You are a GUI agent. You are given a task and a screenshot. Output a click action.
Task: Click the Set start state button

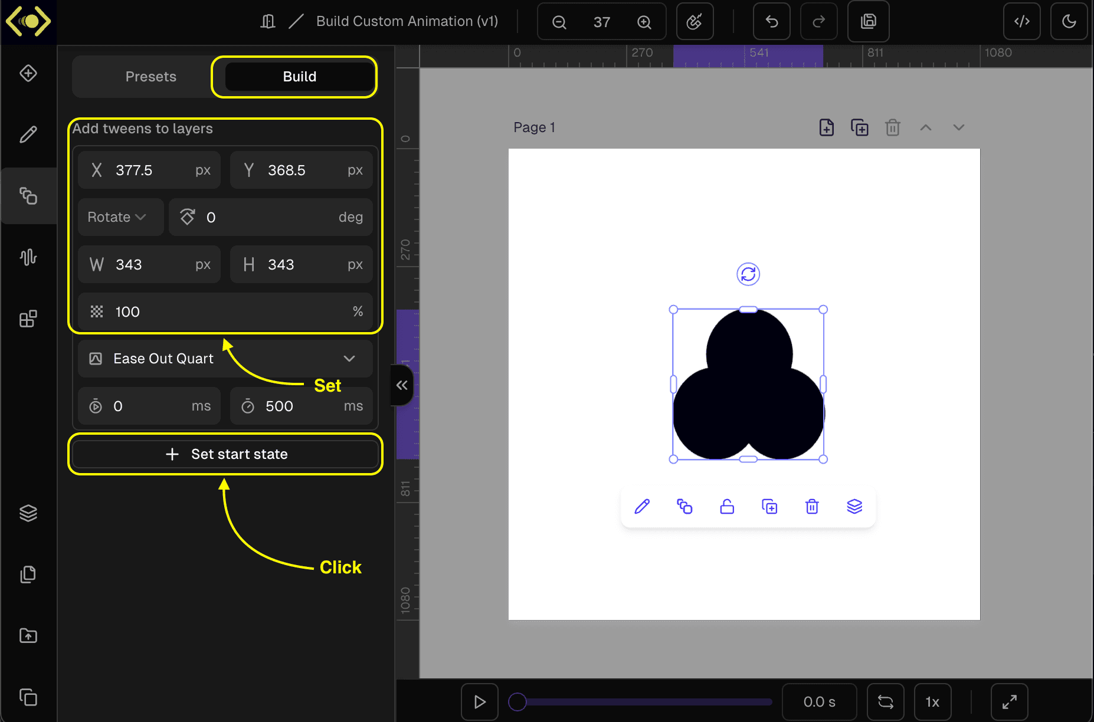[225, 454]
